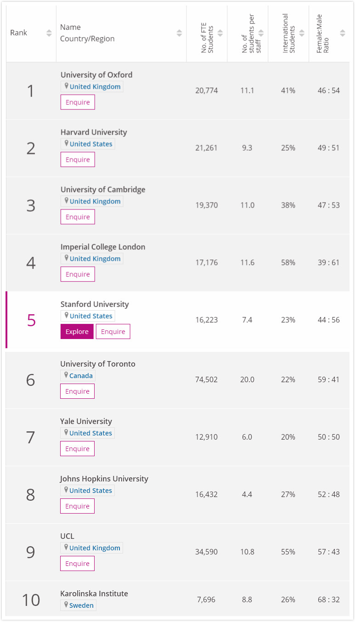
Task: Click the location pin beside Sweden
Action: (x=66, y=605)
